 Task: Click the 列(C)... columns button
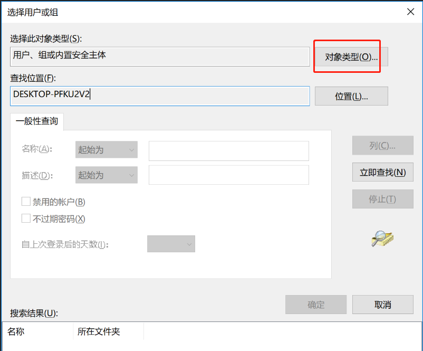(x=382, y=146)
